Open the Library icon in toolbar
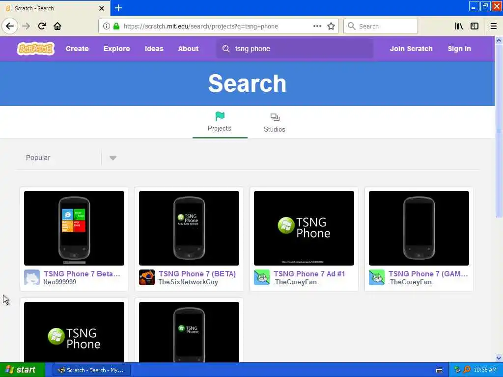This screenshot has height=377, width=503. (459, 26)
